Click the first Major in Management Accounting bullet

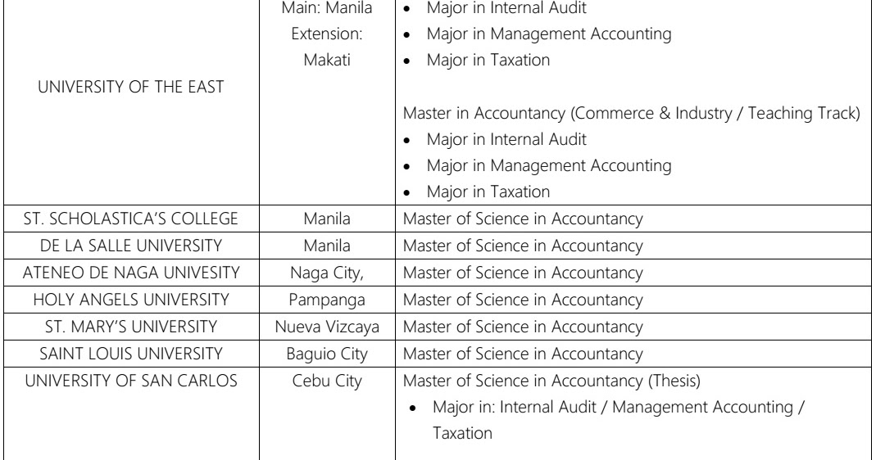(x=548, y=34)
